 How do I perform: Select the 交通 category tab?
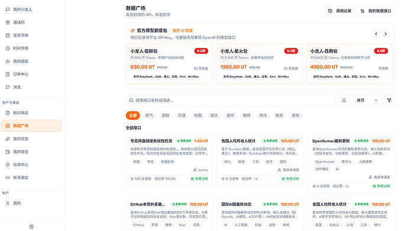tap(182, 115)
